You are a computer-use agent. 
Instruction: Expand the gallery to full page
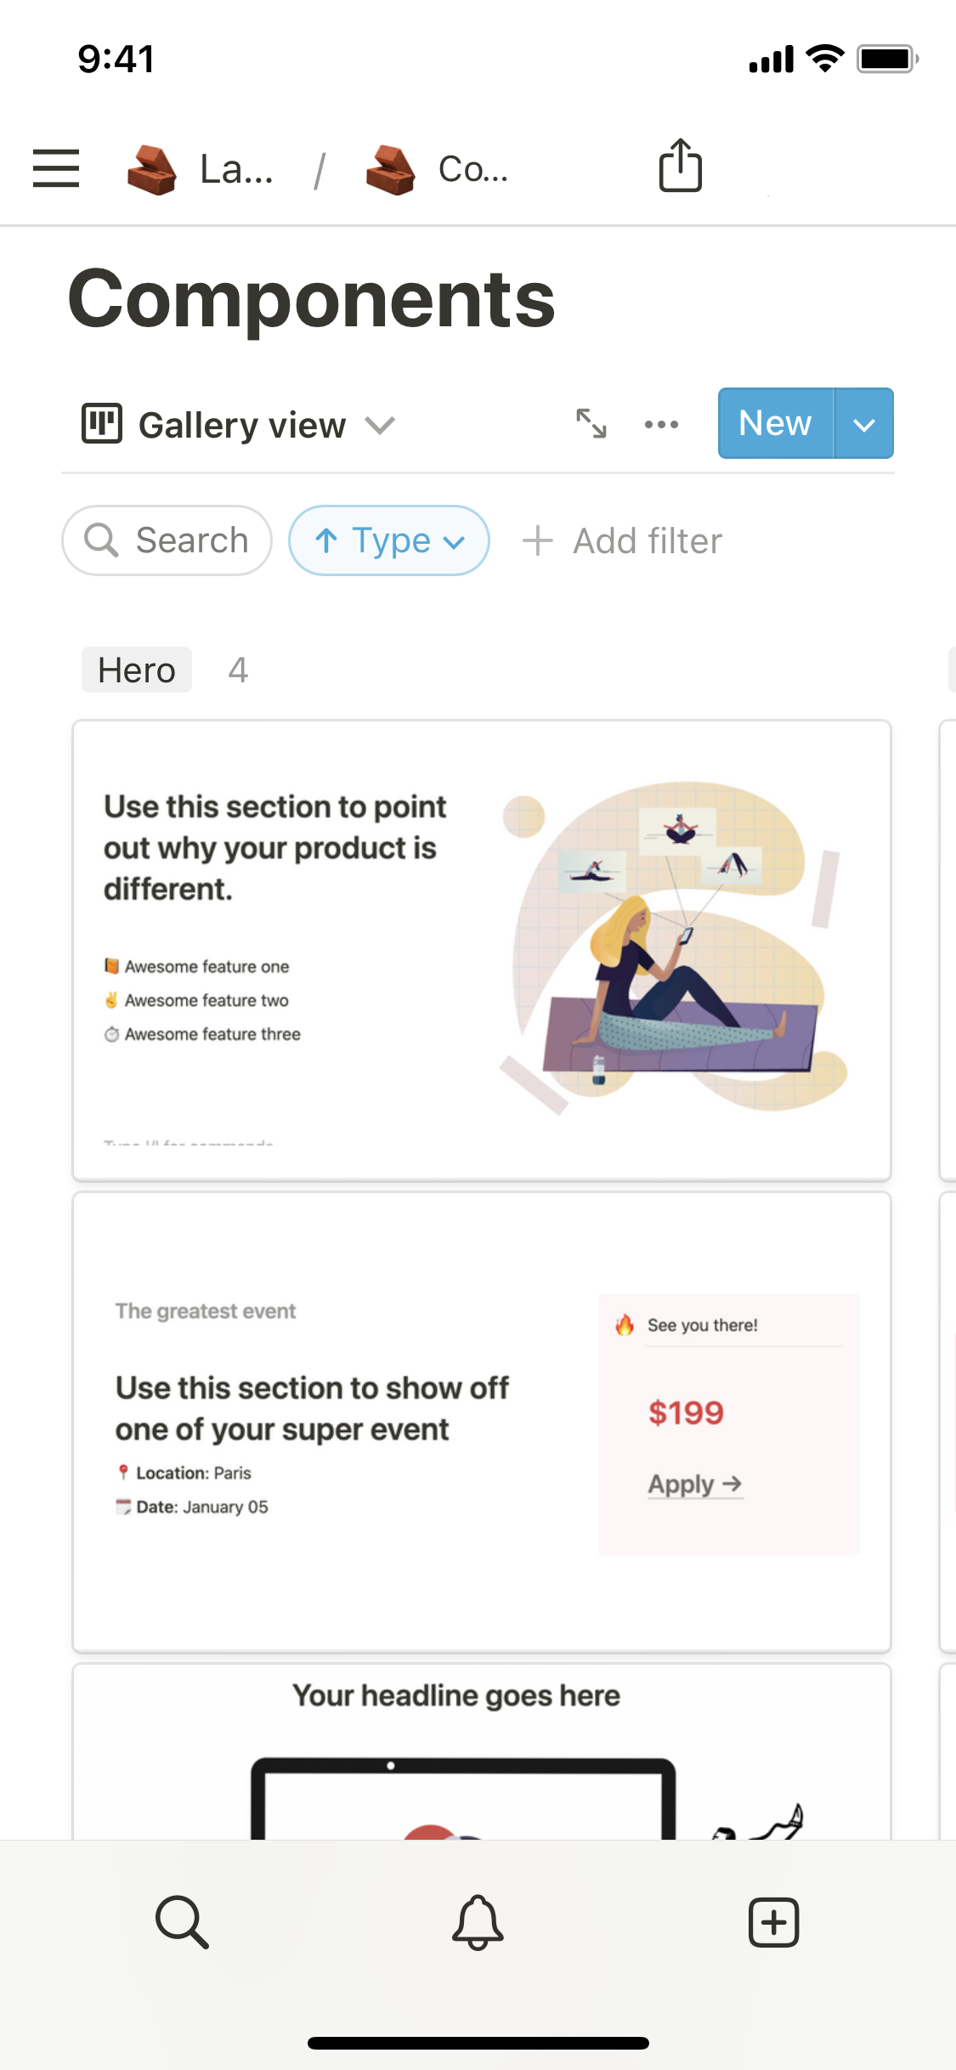pyautogui.click(x=591, y=423)
